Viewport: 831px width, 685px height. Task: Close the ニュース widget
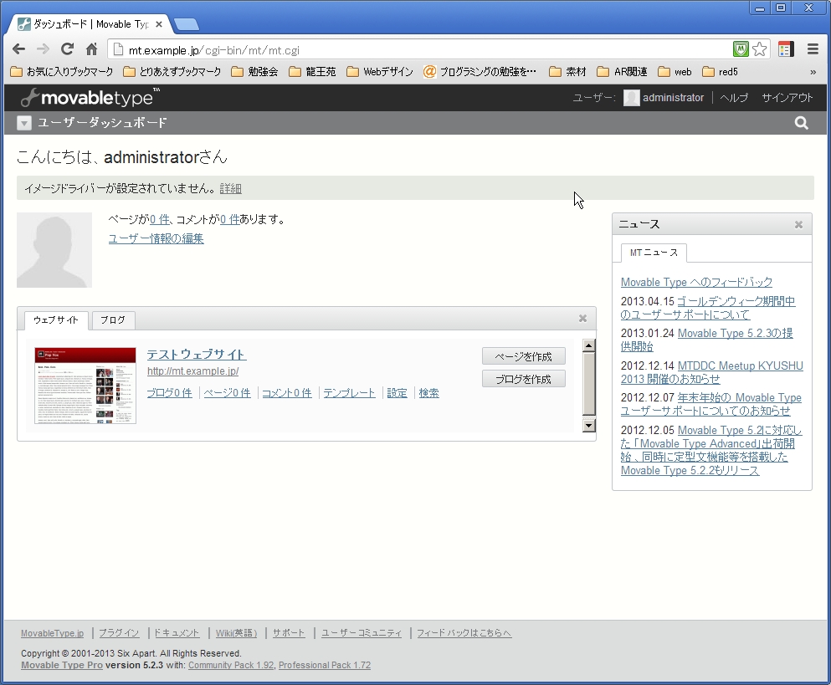coord(798,225)
